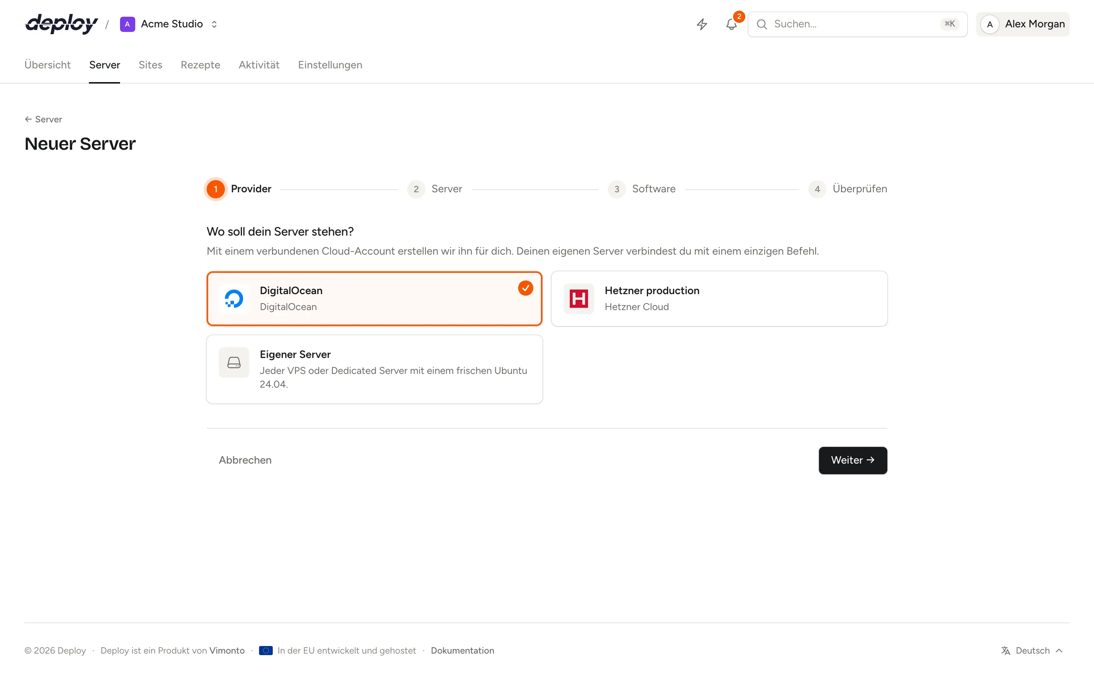This screenshot has width=1094, height=684.
Task: Open the lightning bolt quick actions icon
Action: point(702,24)
